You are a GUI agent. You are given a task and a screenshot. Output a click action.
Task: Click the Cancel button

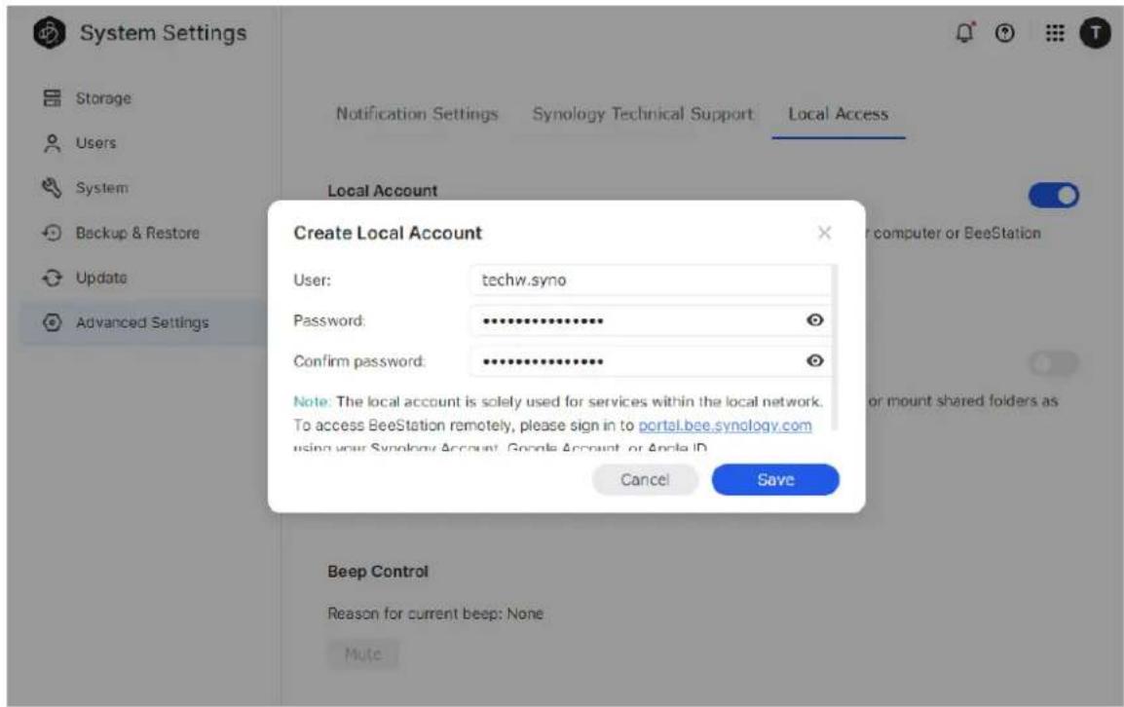pos(645,480)
